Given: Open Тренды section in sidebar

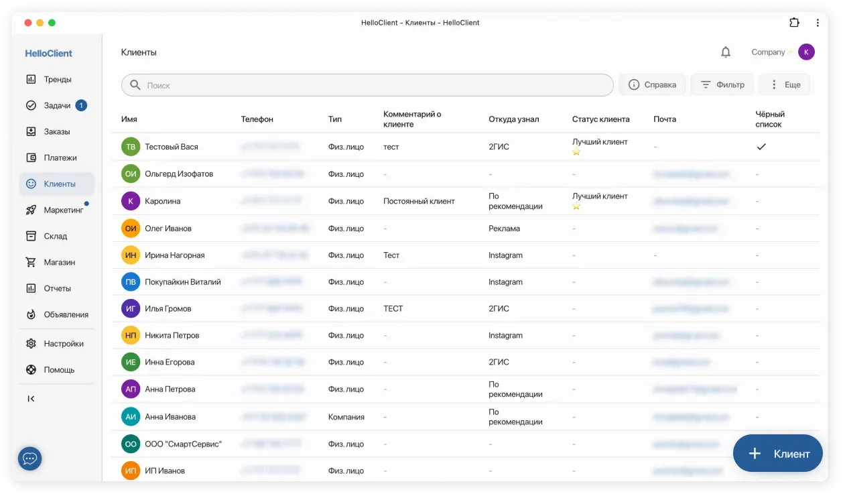Looking at the screenshot, I should (57, 79).
